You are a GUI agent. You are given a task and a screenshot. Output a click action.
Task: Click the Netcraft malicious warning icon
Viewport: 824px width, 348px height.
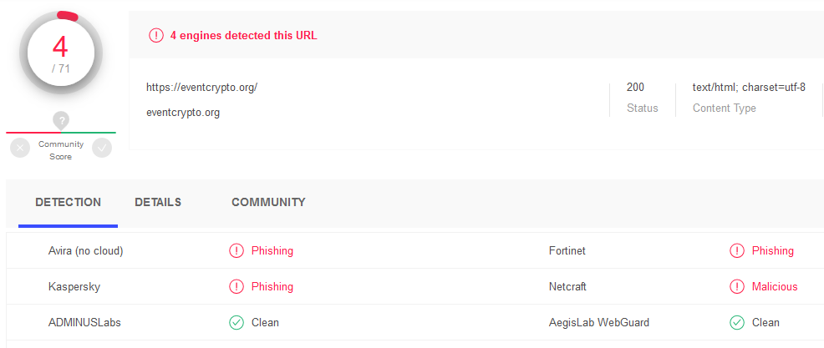click(x=737, y=286)
